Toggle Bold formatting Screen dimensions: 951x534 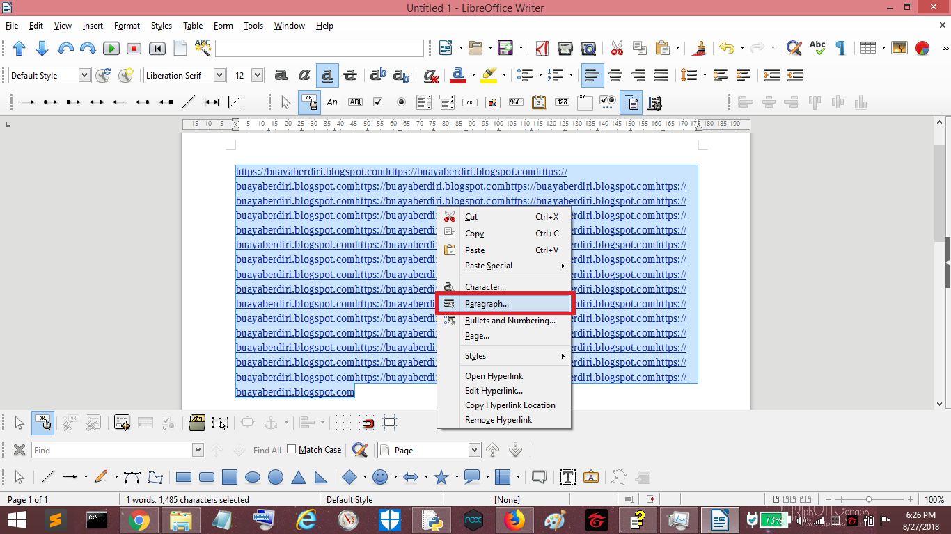tap(281, 75)
